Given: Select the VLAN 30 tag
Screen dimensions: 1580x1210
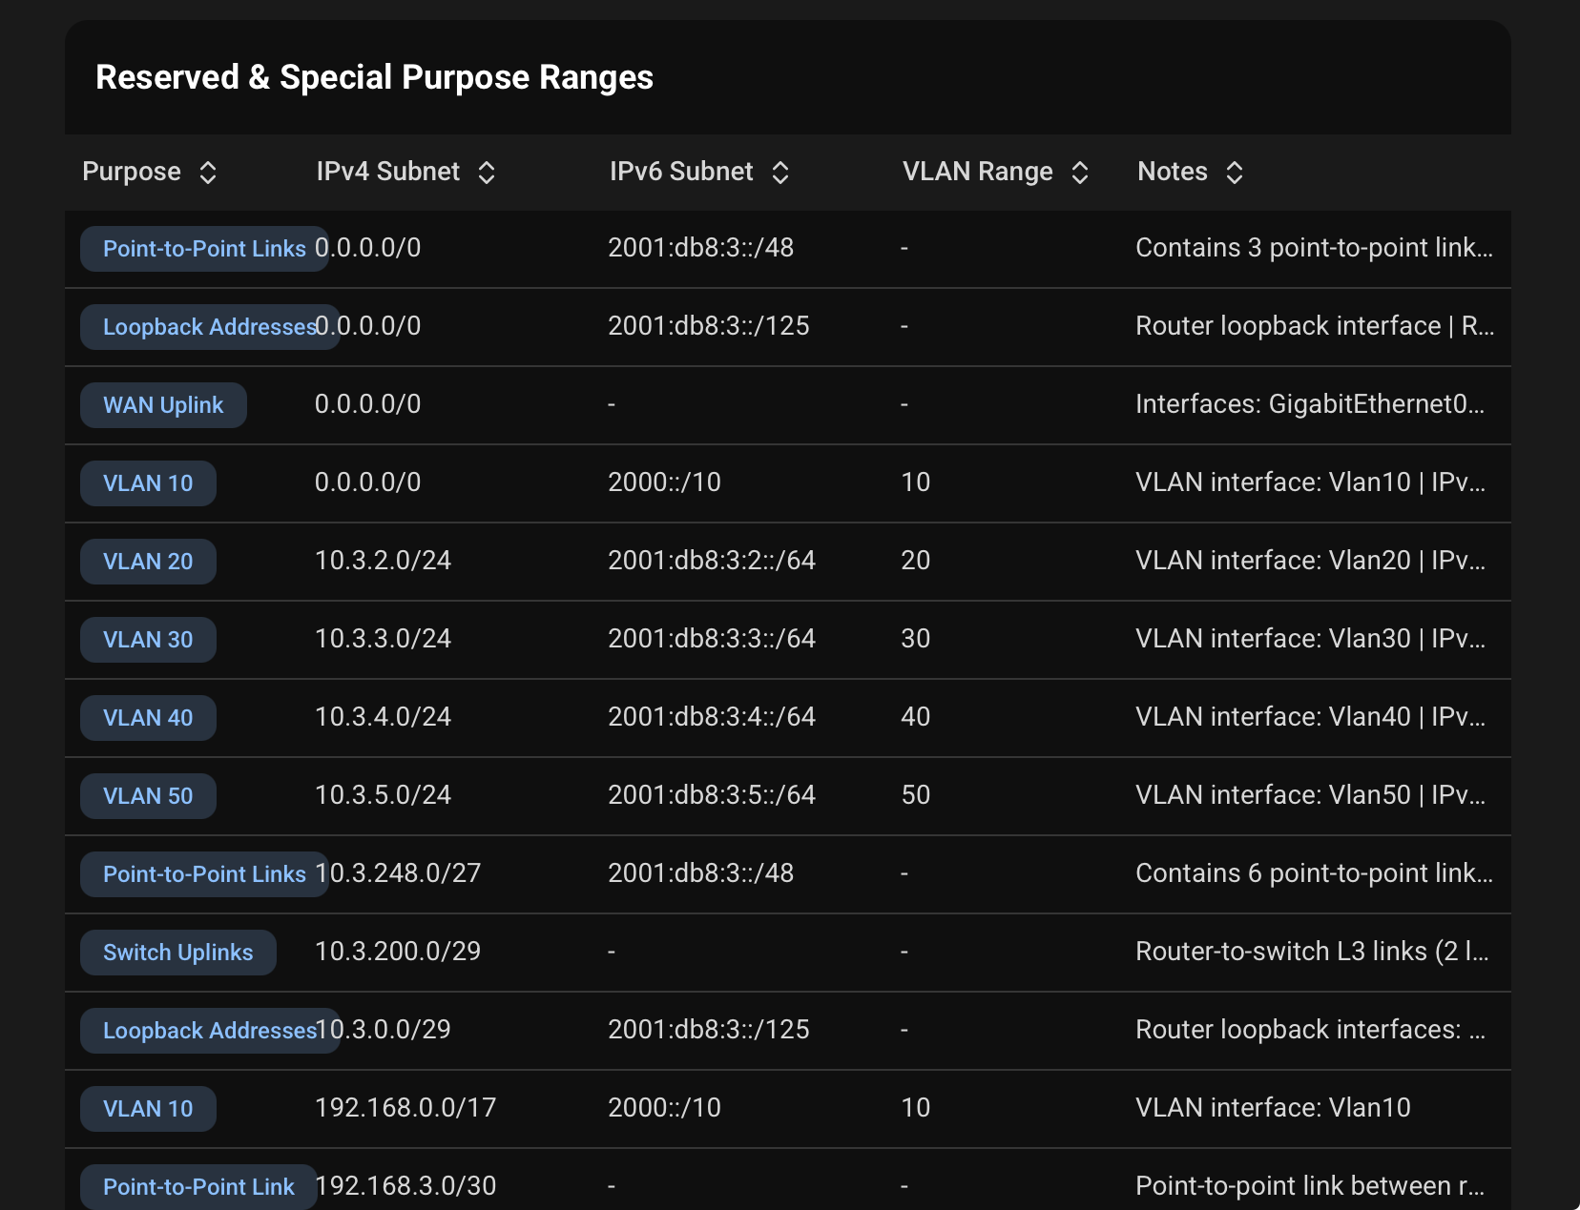Looking at the screenshot, I should [x=148, y=640].
